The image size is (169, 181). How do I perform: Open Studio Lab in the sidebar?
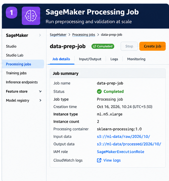tap(15, 55)
